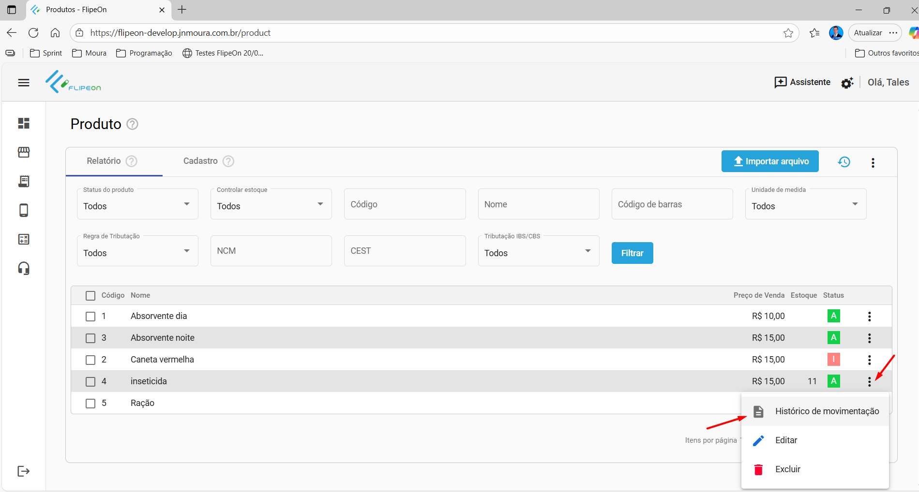The width and height of the screenshot is (919, 492).
Task: Expand the Tributação IBS/CBS dropdown
Action: coord(538,251)
